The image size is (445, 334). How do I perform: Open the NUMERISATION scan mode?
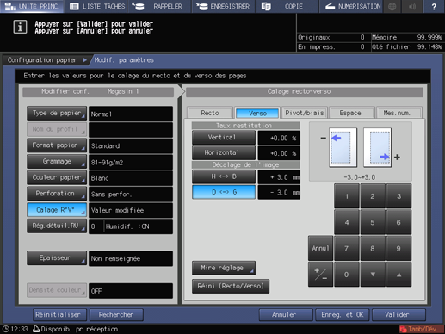pyautogui.click(x=353, y=6)
